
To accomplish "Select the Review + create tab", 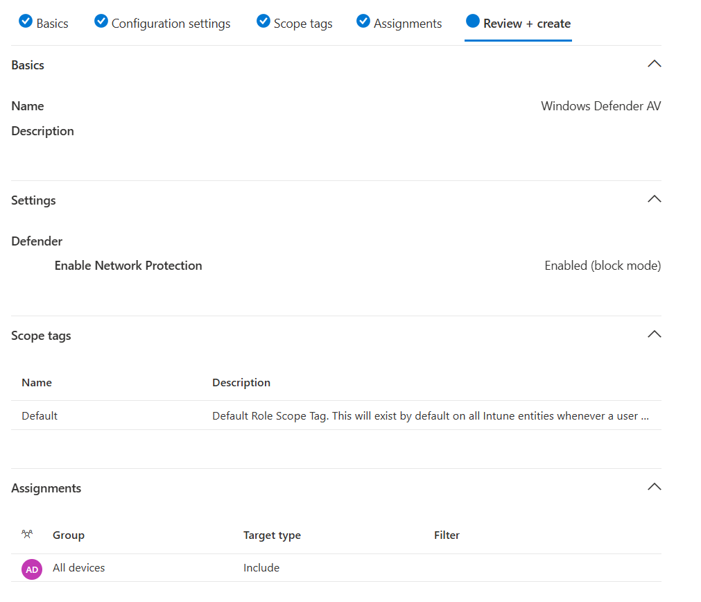I will 527,24.
